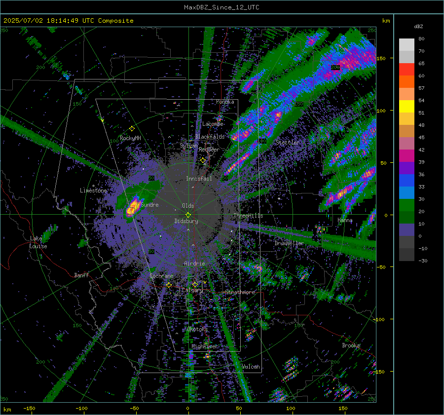444x415 pixels.
Task: Click the RedDeer city label
Action: [x=209, y=150]
